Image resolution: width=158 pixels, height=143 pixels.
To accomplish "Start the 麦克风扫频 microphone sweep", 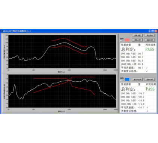I will [x=137, y=79].
